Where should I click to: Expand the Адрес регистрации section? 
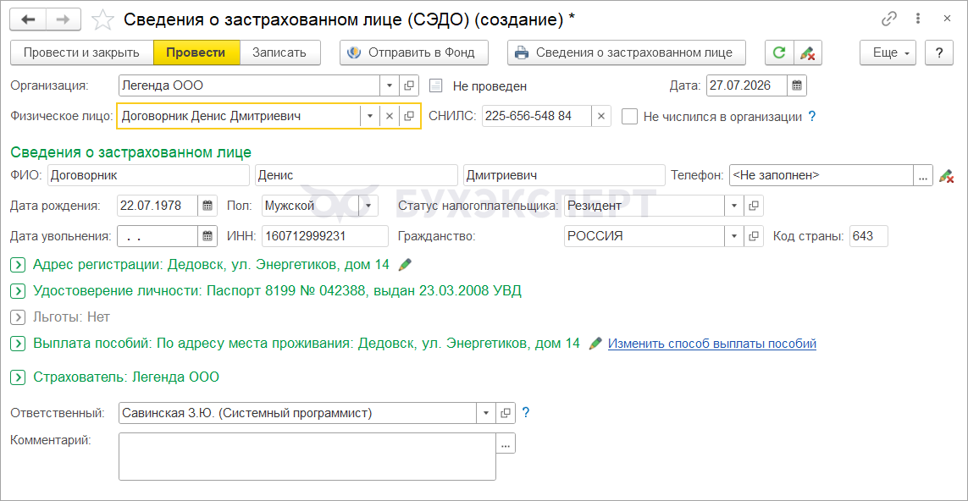click(19, 265)
